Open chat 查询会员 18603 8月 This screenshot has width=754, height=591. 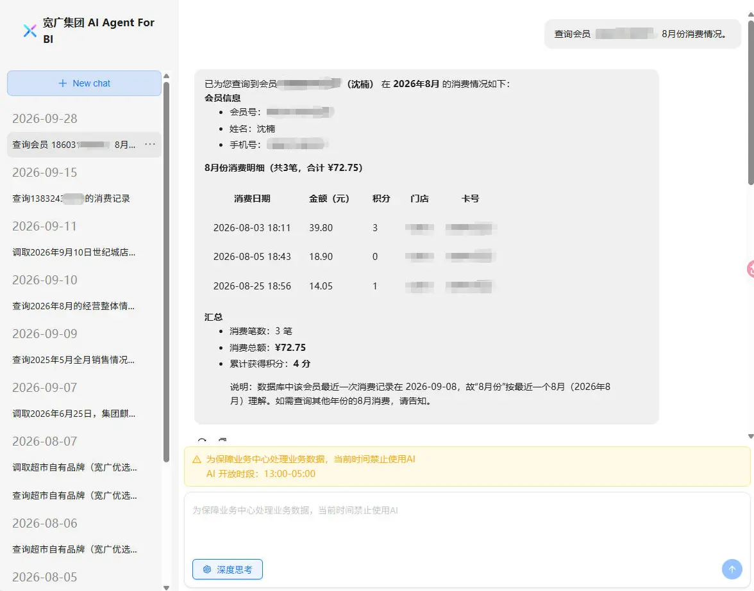[x=84, y=145]
